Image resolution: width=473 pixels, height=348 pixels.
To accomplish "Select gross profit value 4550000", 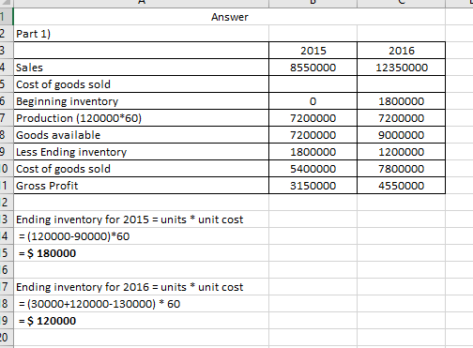I will [401, 186].
